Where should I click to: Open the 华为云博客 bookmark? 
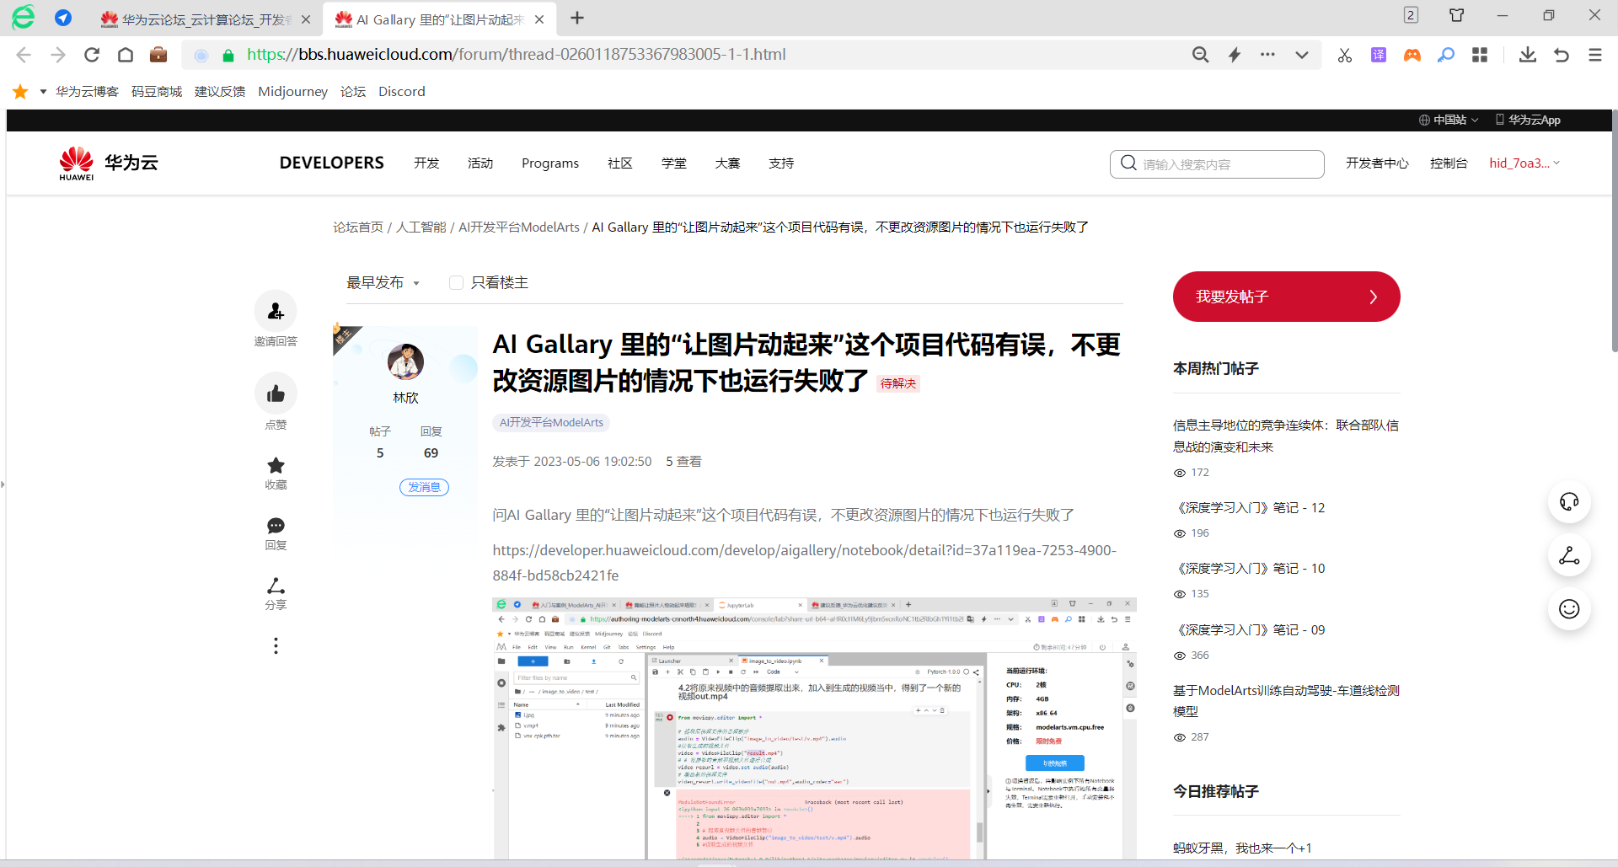point(88,92)
